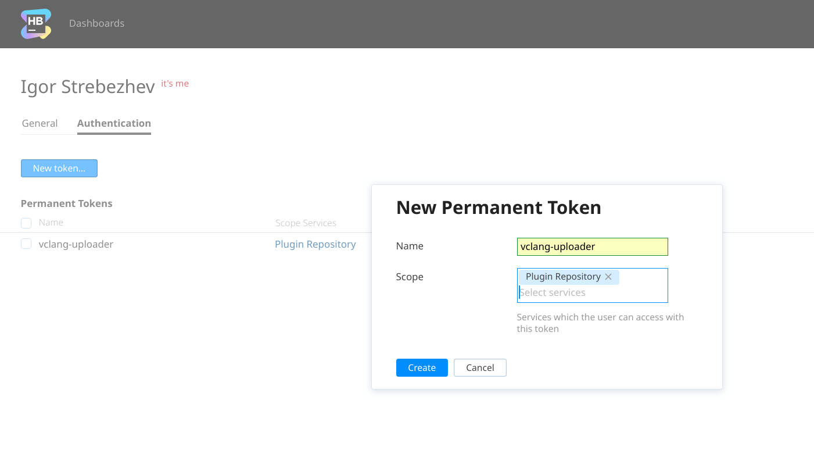814x461 pixels.
Task: Check the select-all tokens checkbox
Action: 26,223
